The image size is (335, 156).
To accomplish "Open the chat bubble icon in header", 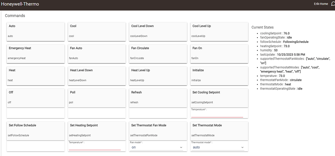I will click(x=333, y=4).
